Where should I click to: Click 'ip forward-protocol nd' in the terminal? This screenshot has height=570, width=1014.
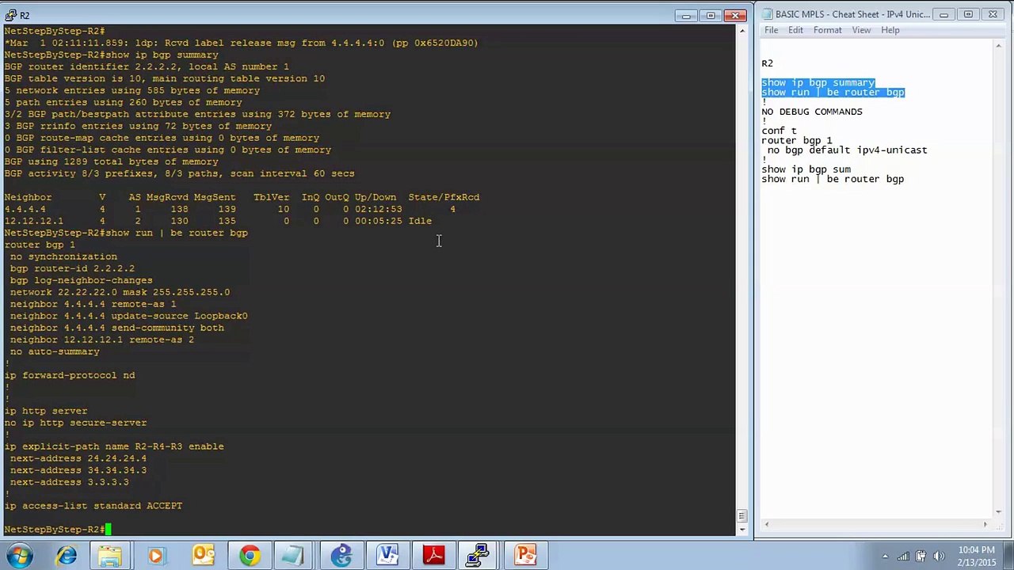[70, 375]
